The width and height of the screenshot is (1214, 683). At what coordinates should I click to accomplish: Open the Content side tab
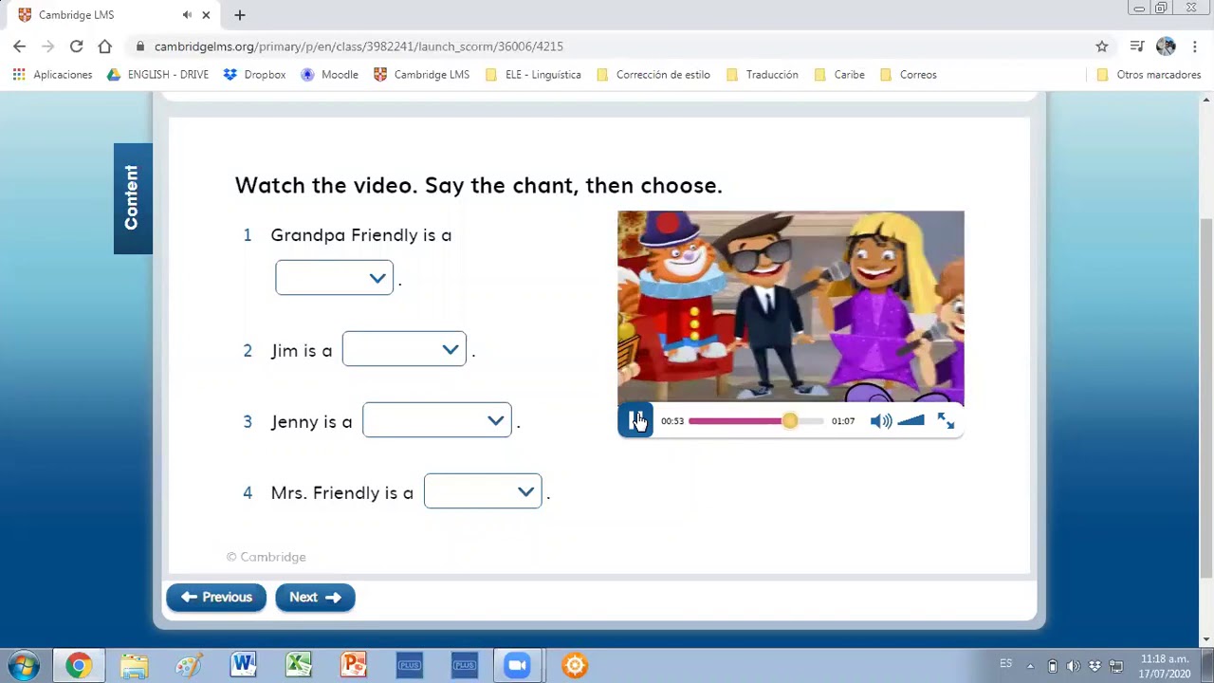133,198
